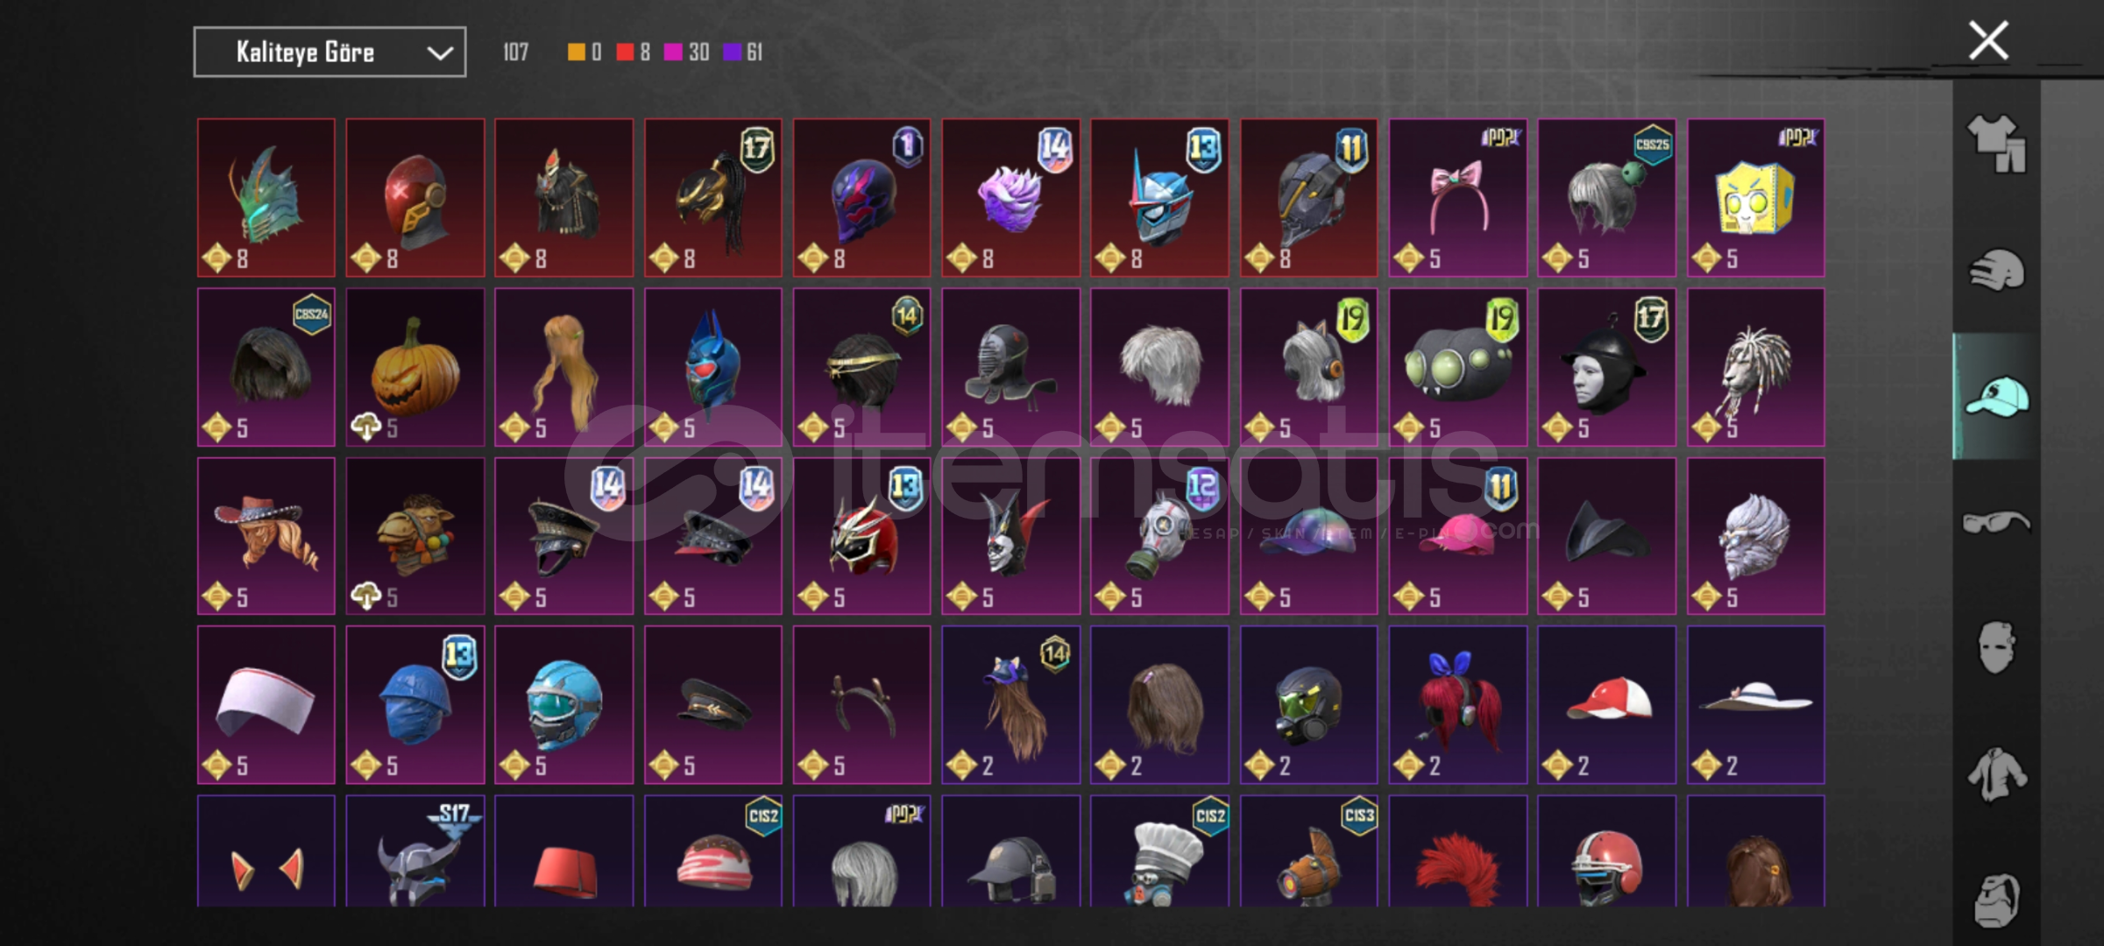This screenshot has width=2104, height=946.
Task: Choose the pink bow headband item
Action: (x=1457, y=198)
